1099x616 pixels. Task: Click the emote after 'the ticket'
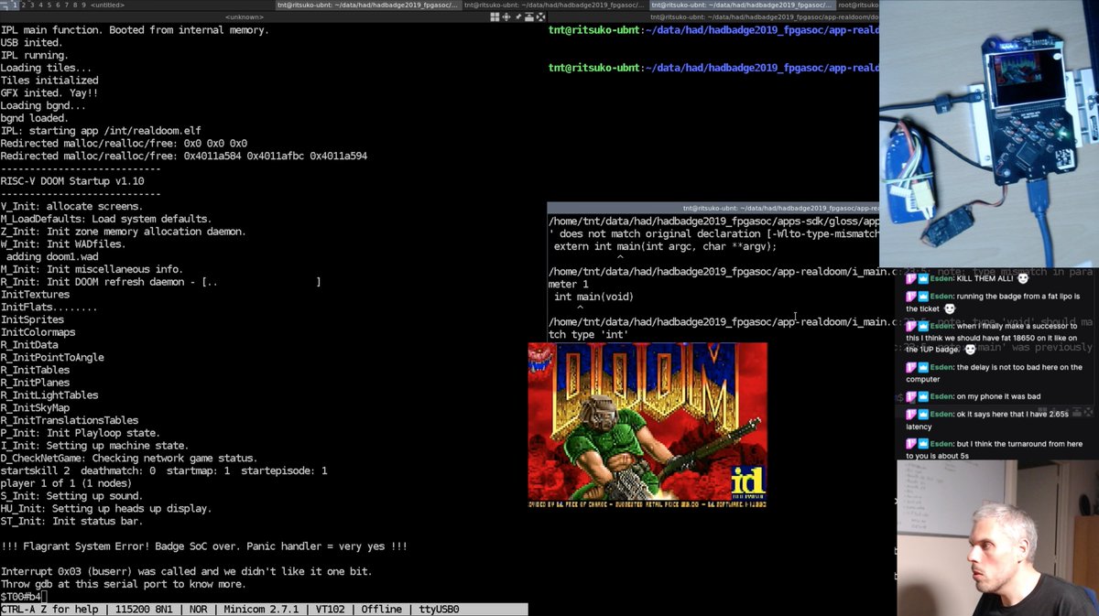[950, 308]
